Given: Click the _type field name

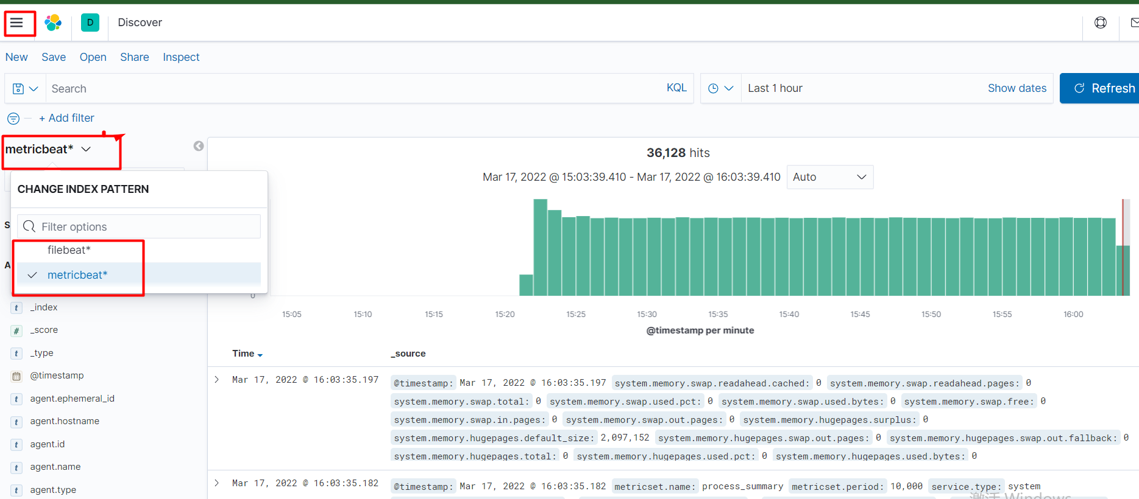Looking at the screenshot, I should click(x=41, y=353).
